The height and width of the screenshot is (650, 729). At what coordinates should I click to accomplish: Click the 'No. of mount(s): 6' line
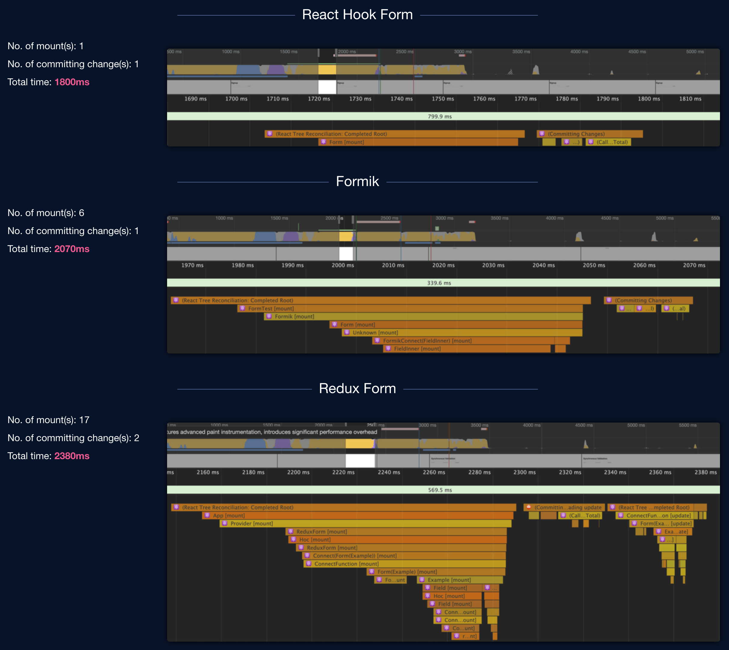point(46,213)
